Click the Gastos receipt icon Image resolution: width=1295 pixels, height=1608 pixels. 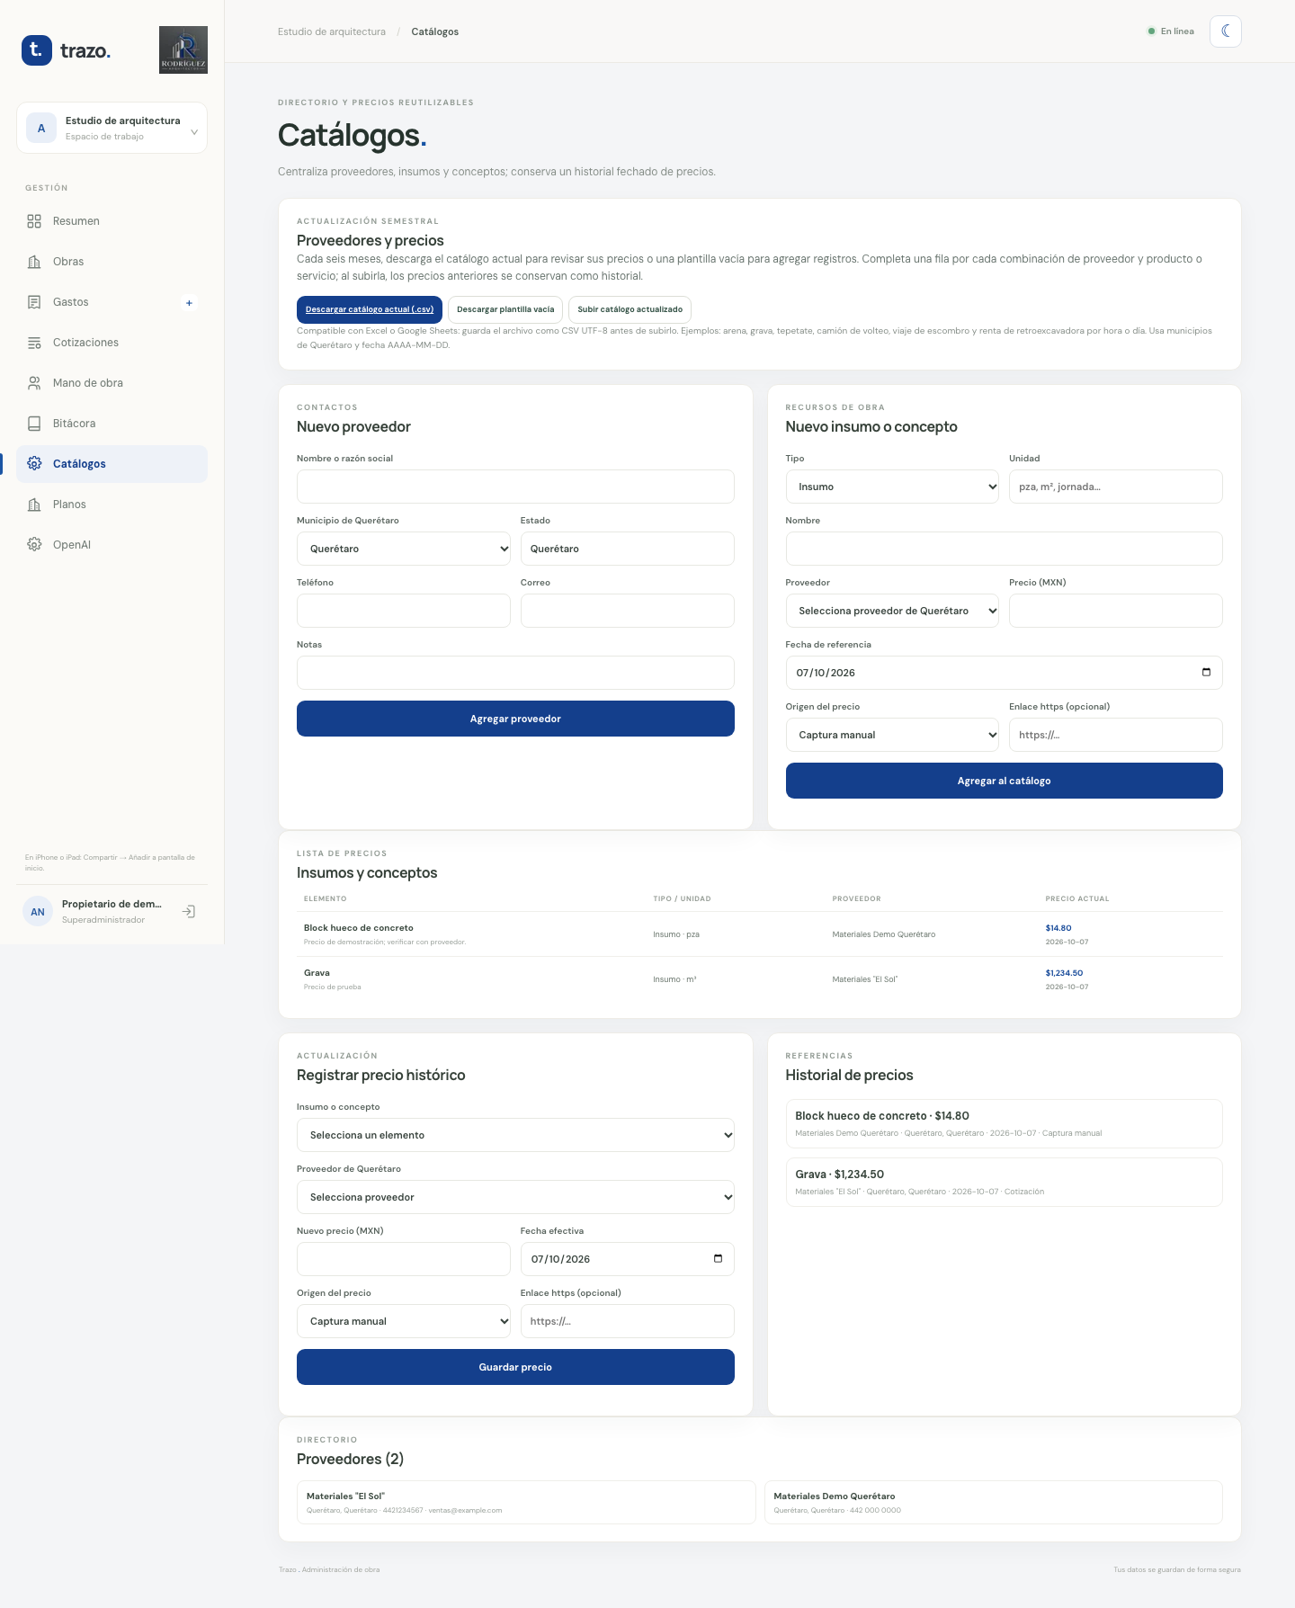pos(34,302)
